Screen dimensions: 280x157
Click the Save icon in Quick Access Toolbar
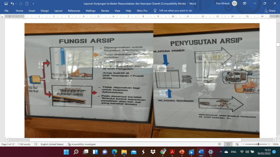[x=6, y=4]
